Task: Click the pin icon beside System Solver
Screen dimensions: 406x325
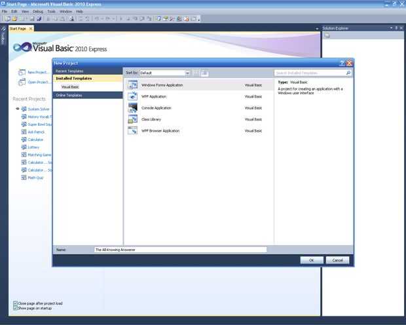Action: pos(17,109)
